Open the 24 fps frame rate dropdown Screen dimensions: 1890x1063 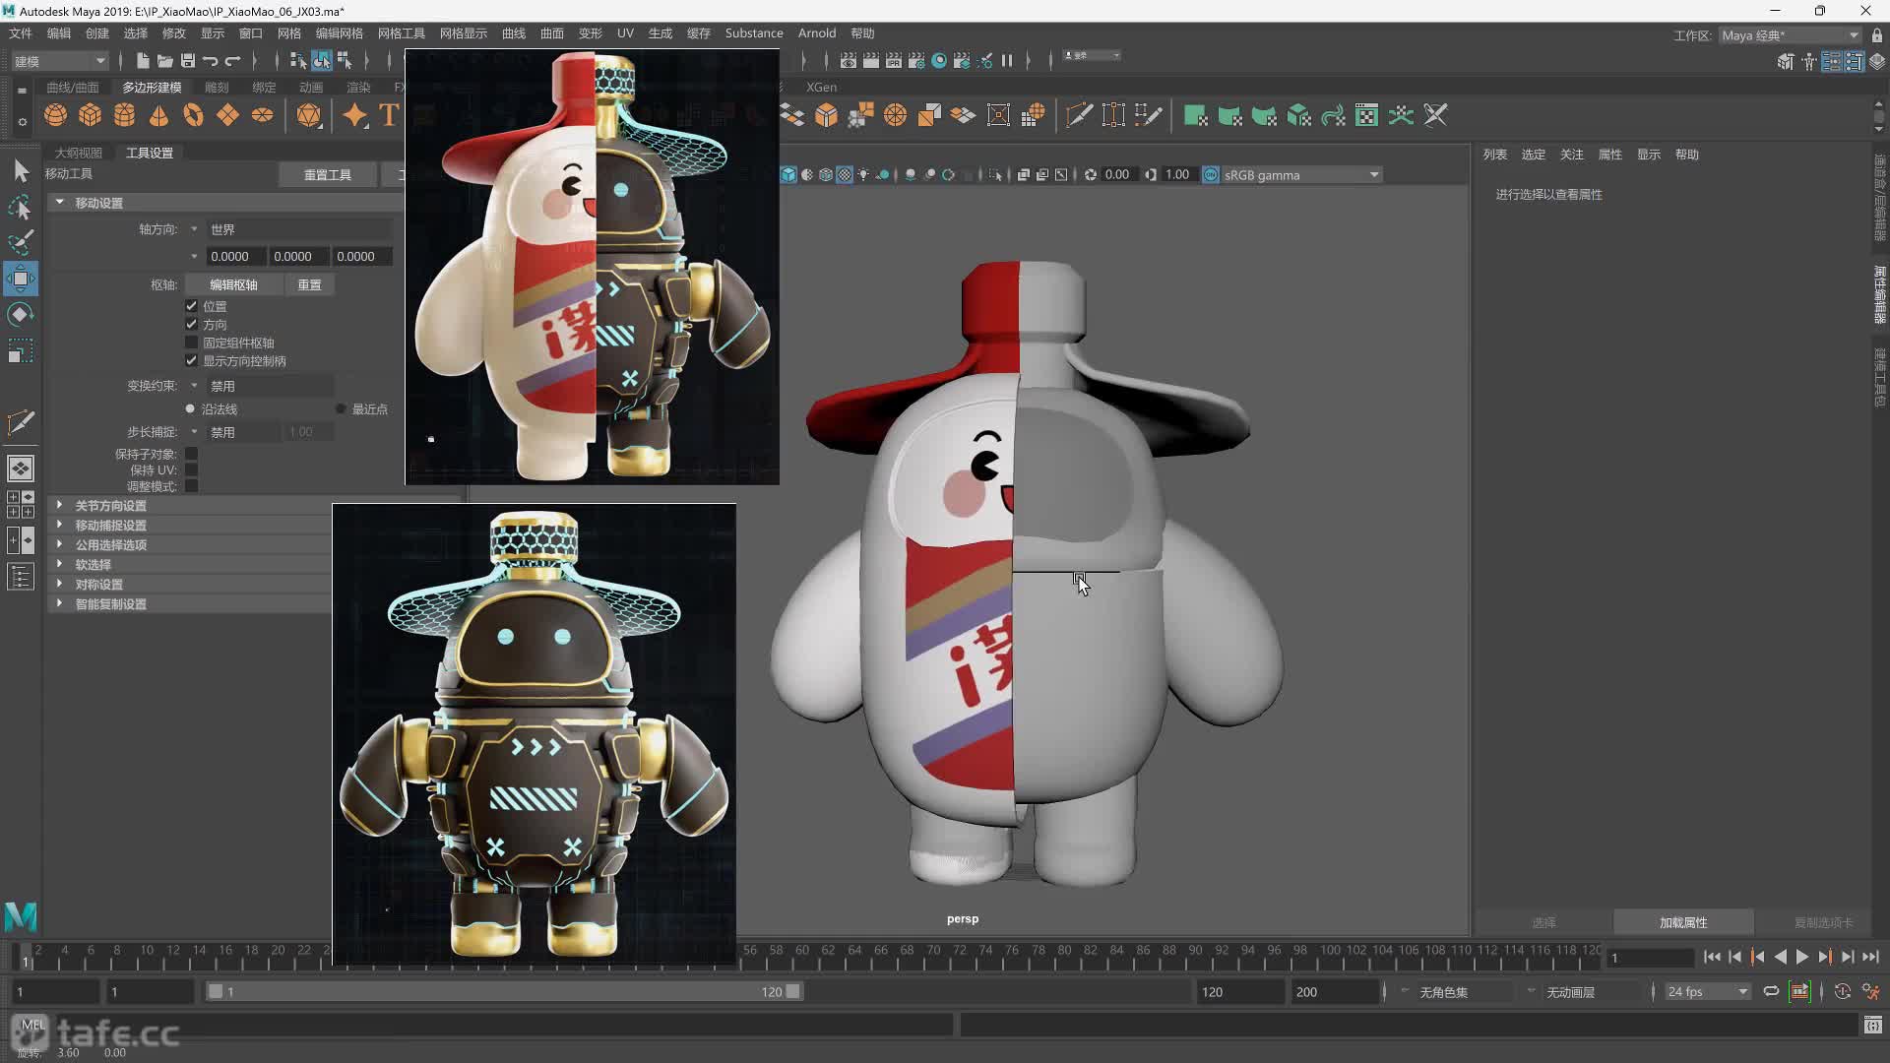(1708, 992)
